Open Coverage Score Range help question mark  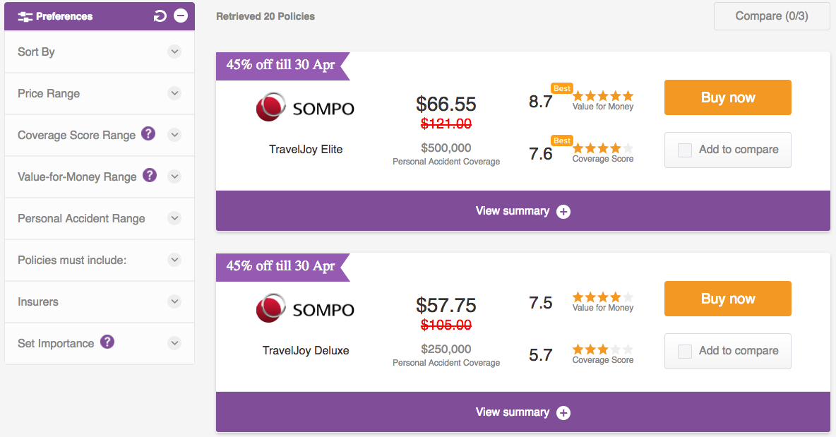click(148, 133)
